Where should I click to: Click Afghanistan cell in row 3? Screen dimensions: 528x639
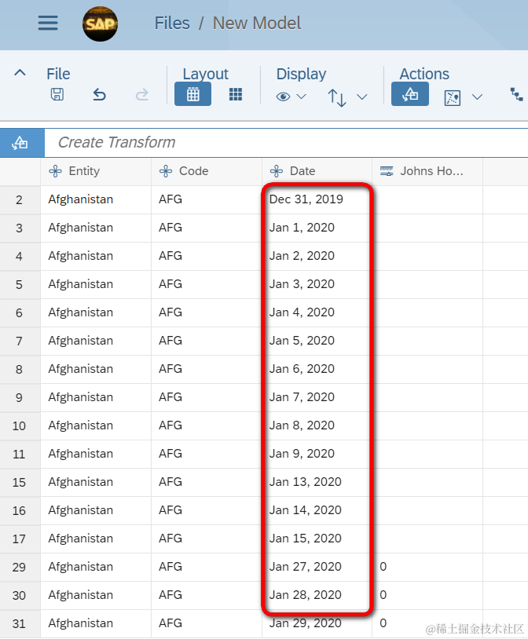coord(96,228)
